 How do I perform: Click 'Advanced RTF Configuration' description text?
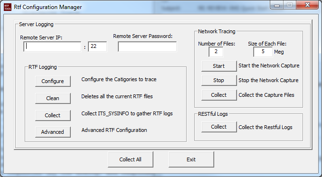click(114, 130)
